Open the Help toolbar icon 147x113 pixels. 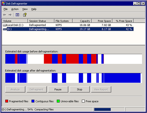click(25, 15)
